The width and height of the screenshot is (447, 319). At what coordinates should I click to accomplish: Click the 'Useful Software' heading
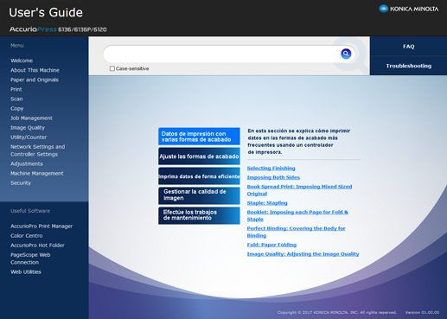click(30, 211)
